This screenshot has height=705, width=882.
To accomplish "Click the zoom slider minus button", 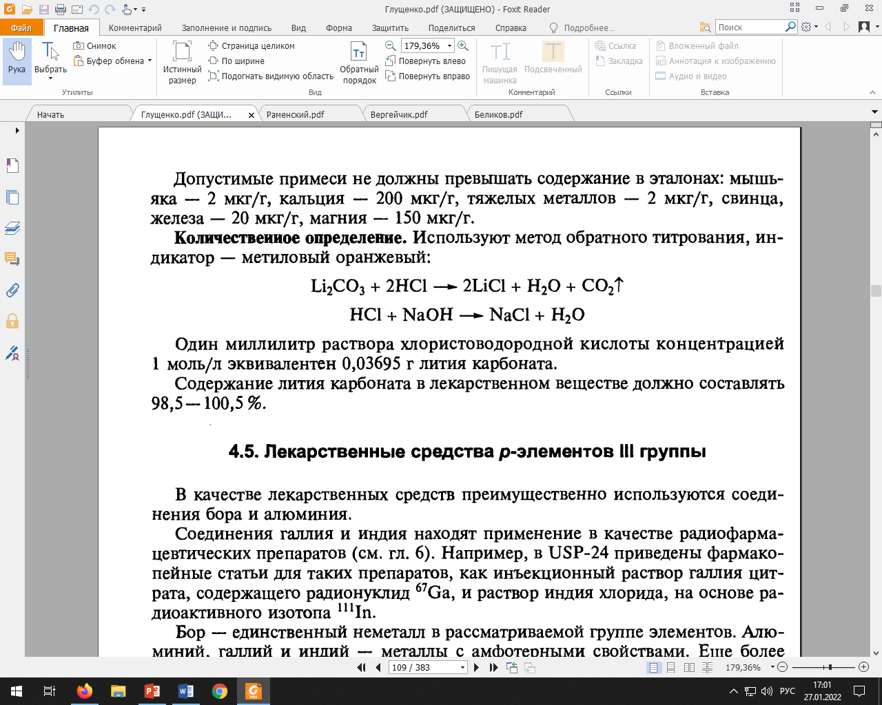I will (783, 667).
